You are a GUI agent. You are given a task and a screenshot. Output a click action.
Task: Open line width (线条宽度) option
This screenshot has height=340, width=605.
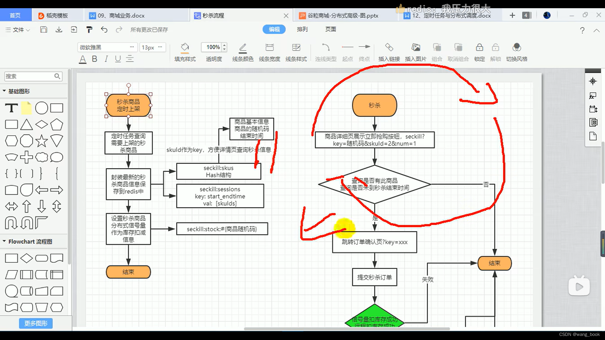tap(269, 52)
